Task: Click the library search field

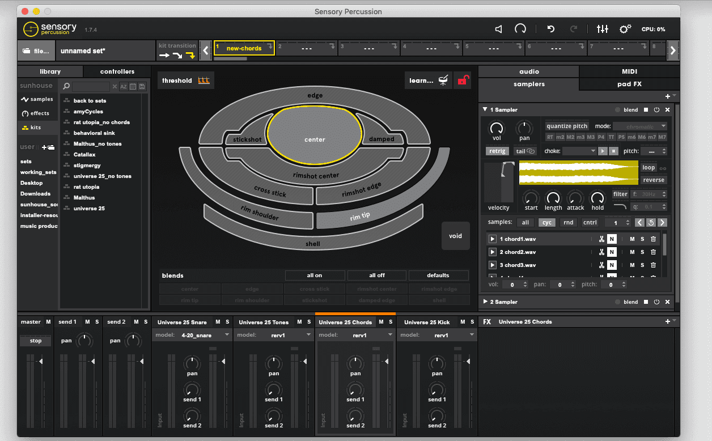Action: 91,86
